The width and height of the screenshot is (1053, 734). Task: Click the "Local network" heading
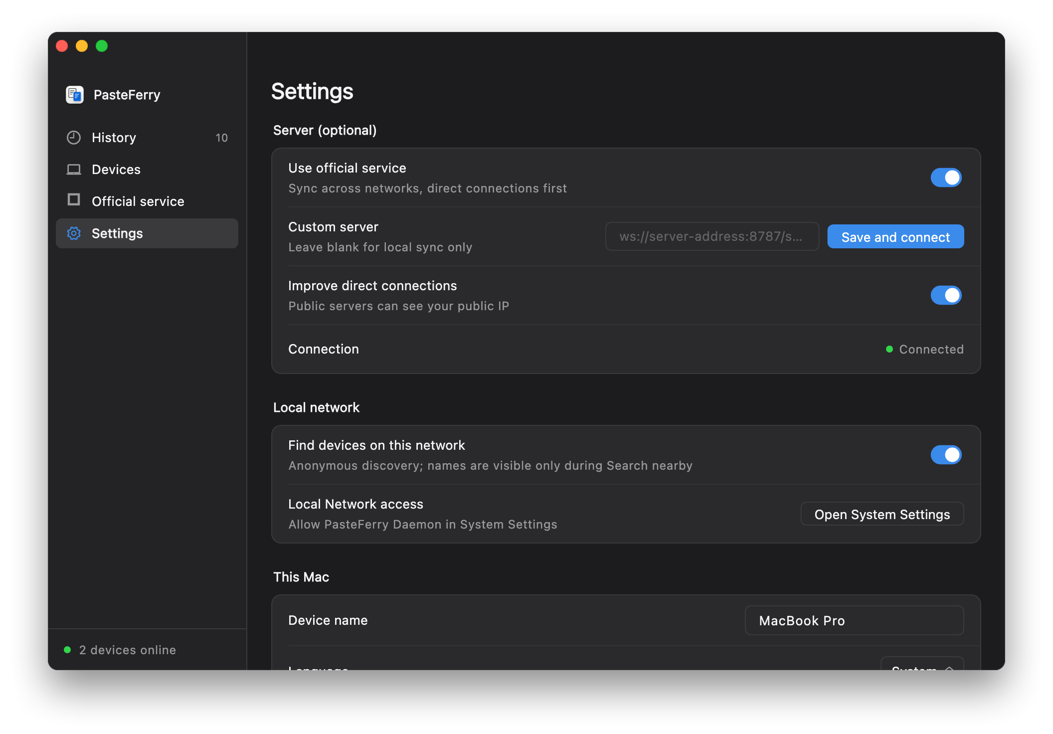317,407
